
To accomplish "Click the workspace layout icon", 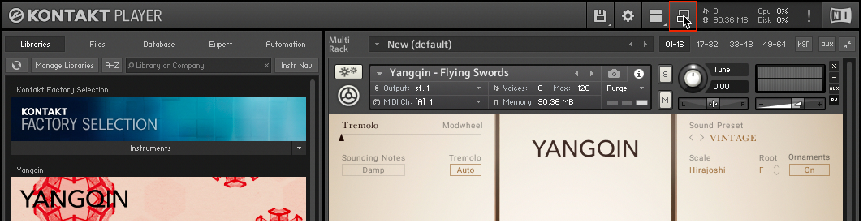I will 655,16.
